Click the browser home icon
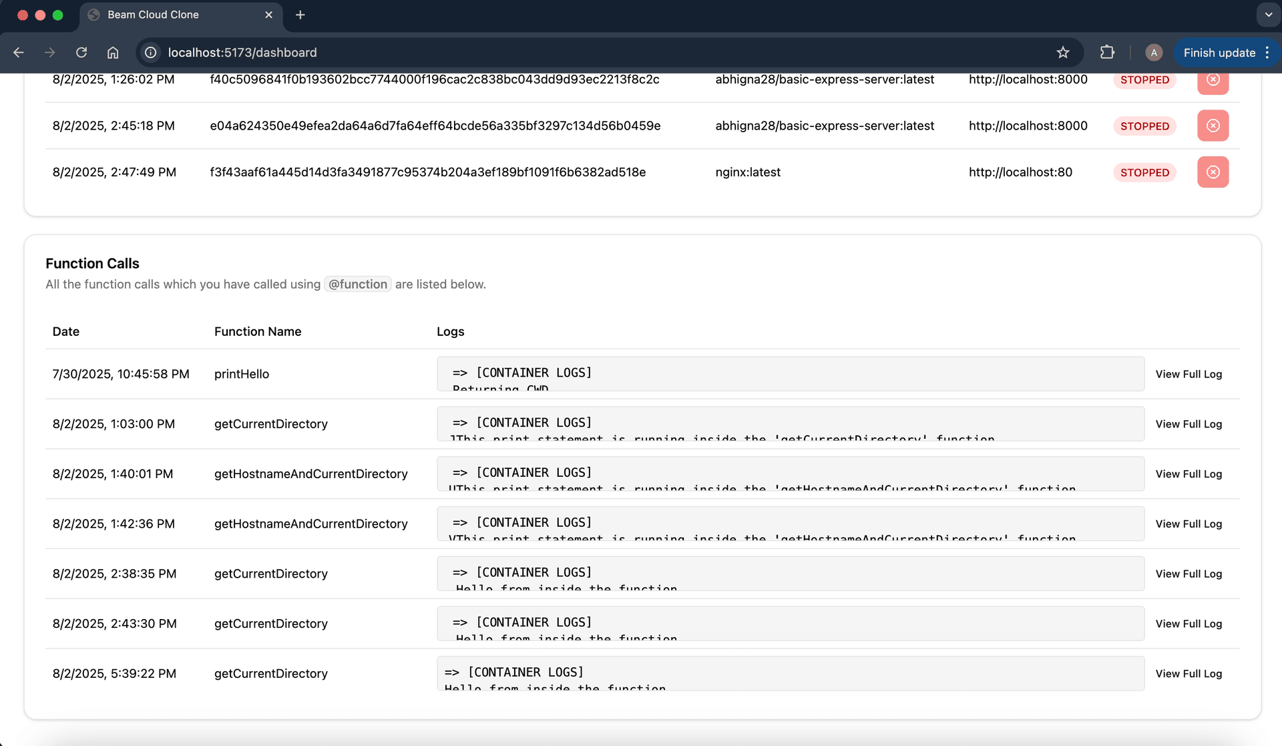The width and height of the screenshot is (1282, 746). 113,52
